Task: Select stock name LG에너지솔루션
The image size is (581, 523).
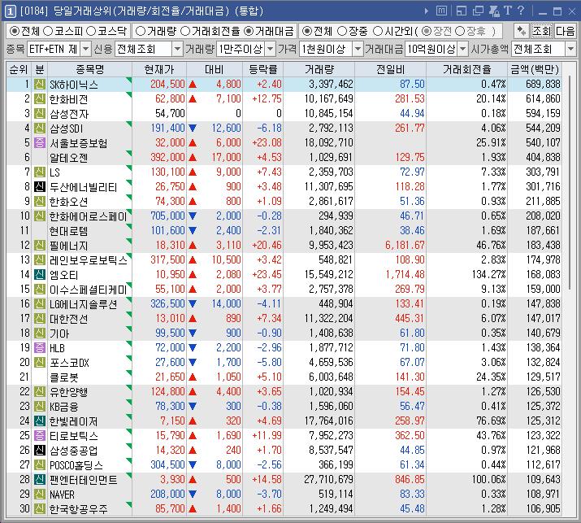Action: [84, 304]
